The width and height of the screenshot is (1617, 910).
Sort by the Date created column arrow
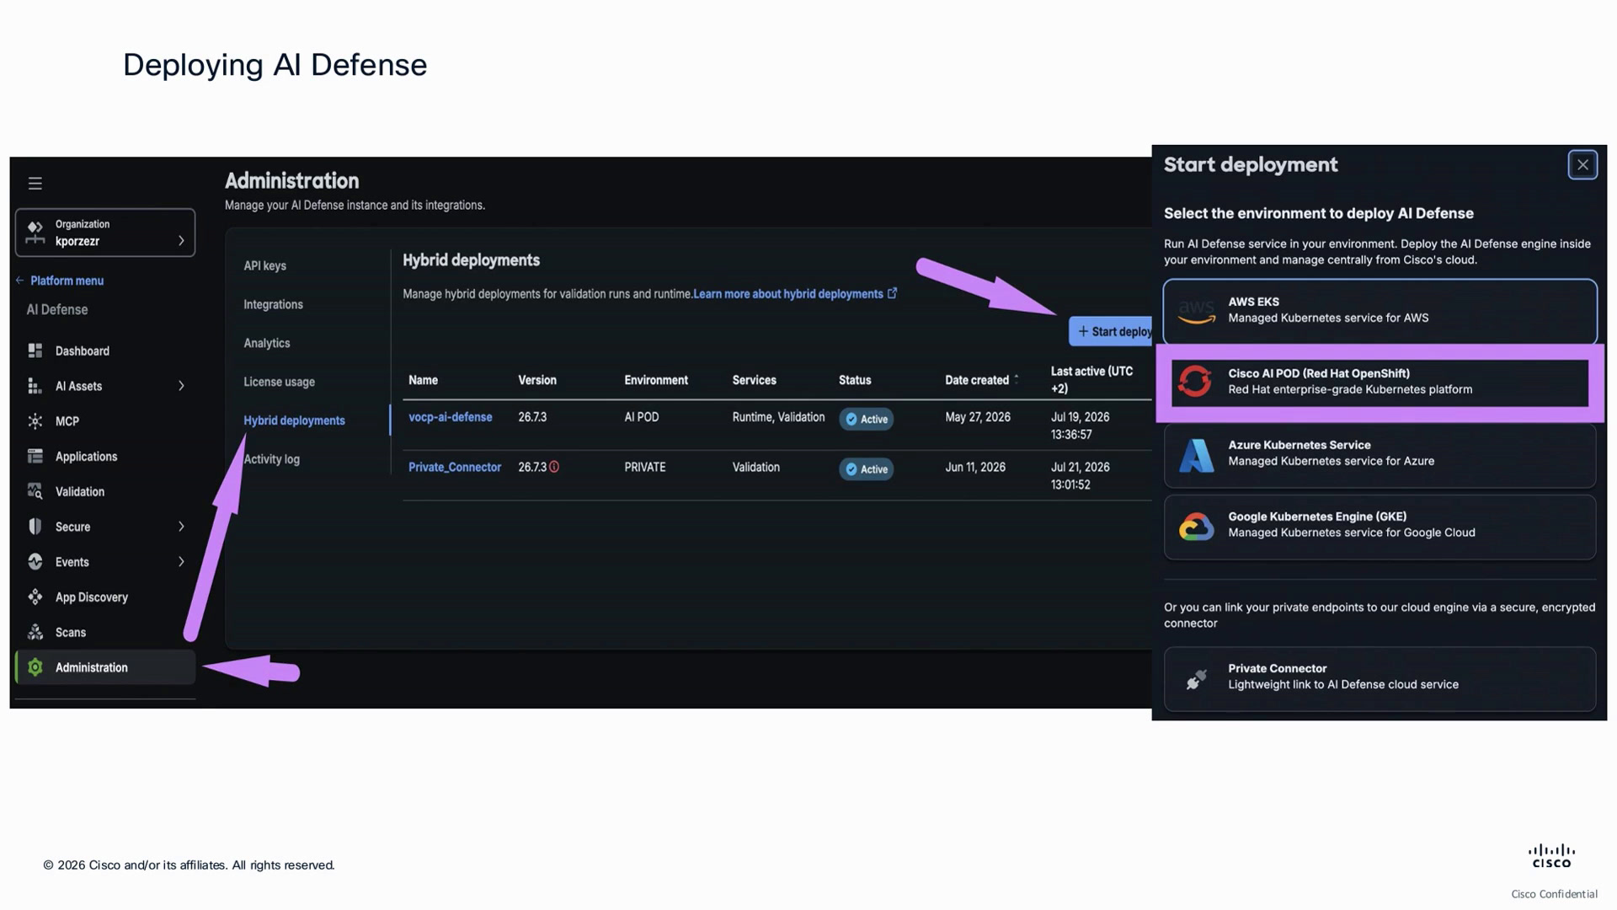(1017, 379)
